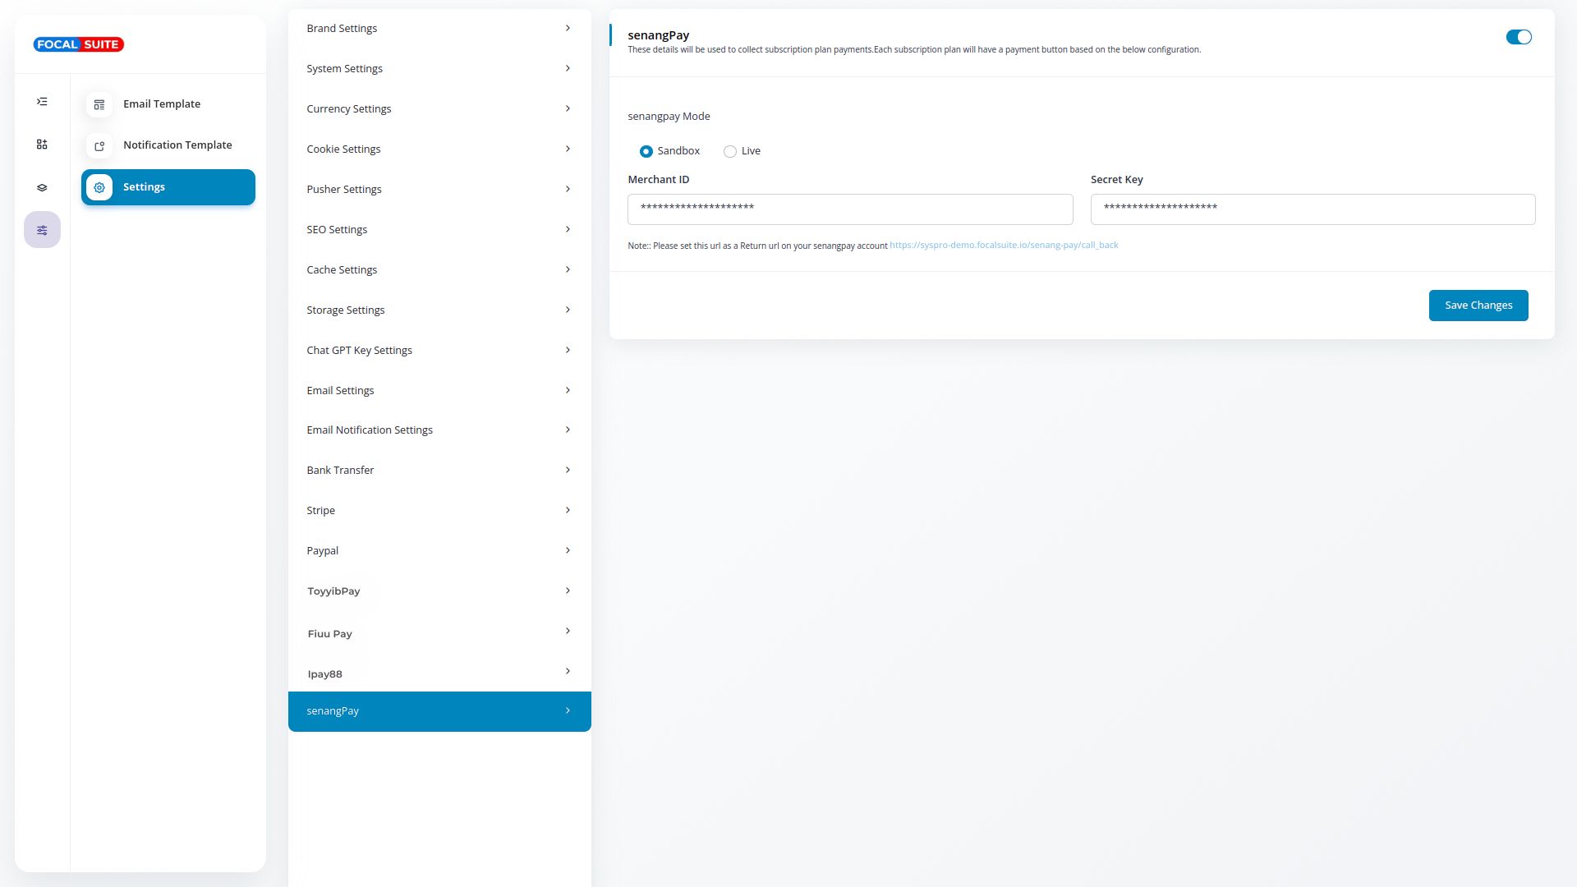This screenshot has height=887, width=1577.
Task: Click the Email Template icon
Action: pos(99,104)
